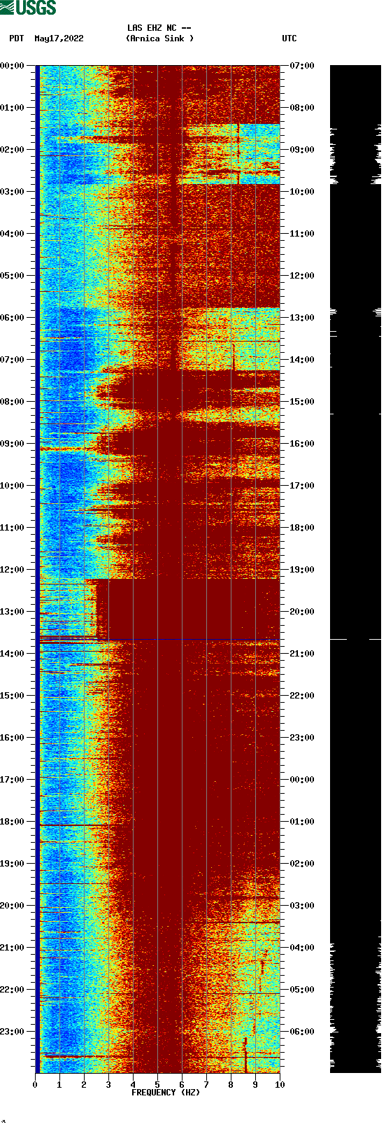Click the 10 Hz frequency tick label
Screen dimensions: 386x1129
(280, 1085)
